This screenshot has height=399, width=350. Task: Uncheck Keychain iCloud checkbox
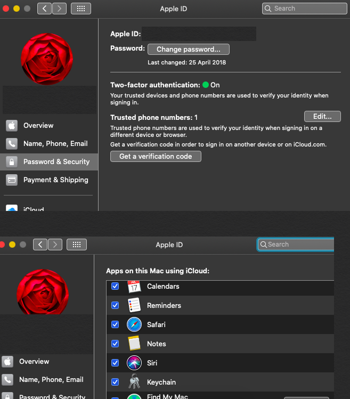(115, 382)
